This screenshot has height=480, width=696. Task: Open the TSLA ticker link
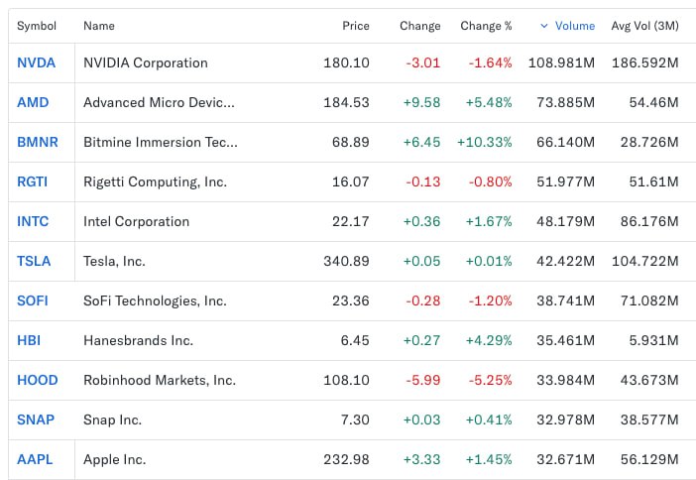pos(34,261)
